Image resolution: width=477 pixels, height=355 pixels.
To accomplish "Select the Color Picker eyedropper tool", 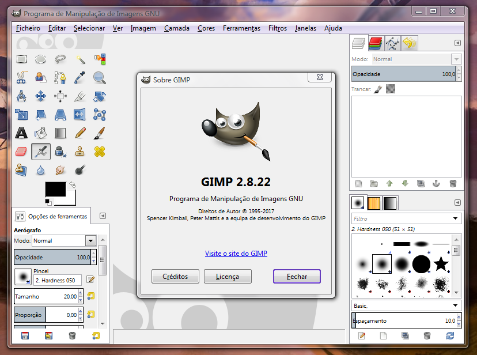I will (80, 78).
